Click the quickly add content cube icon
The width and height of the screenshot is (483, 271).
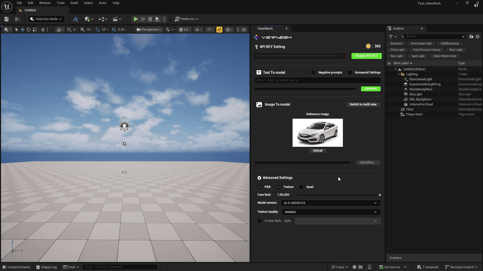pyautogui.click(x=87, y=19)
